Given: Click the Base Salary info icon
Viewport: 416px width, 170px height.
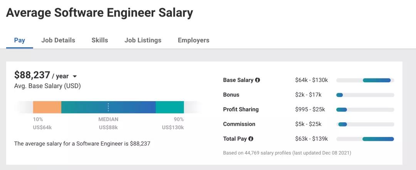Looking at the screenshot, I should pos(258,80).
